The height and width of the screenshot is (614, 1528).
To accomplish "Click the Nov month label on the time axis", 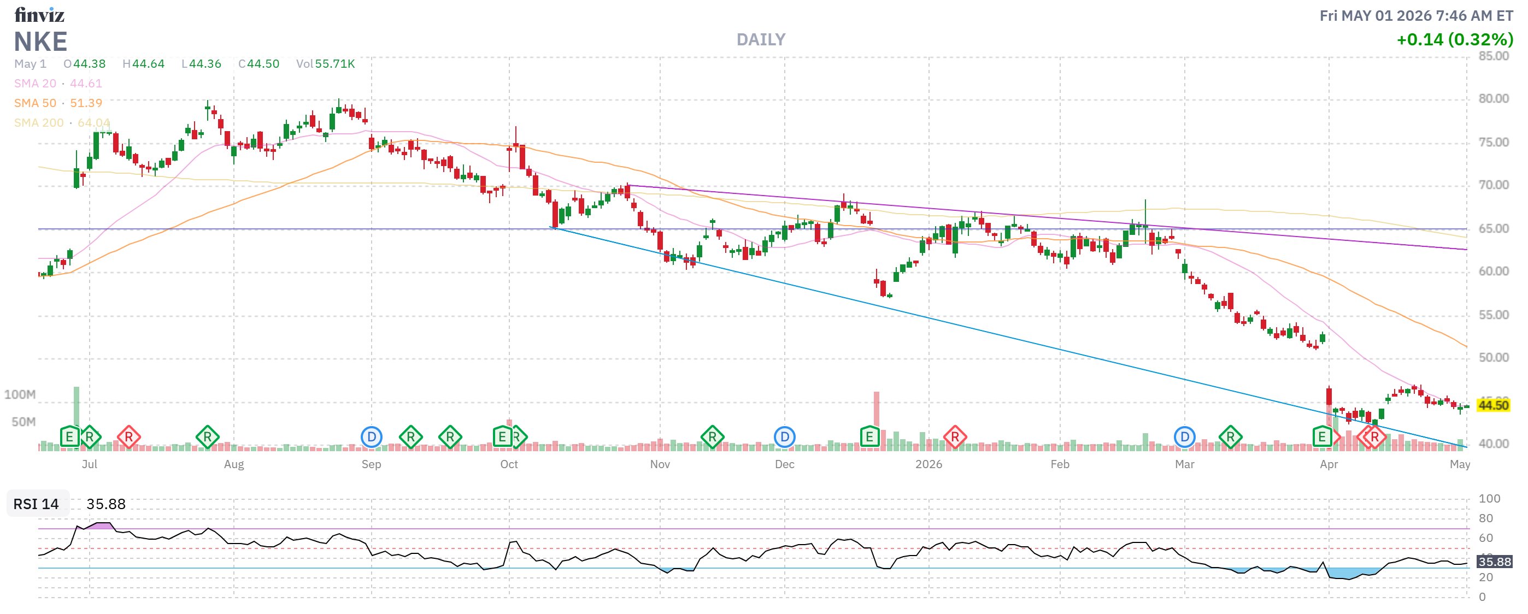I will tap(660, 465).
